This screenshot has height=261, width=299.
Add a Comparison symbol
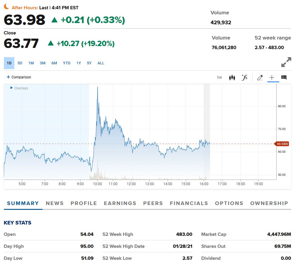pyautogui.click(x=19, y=77)
